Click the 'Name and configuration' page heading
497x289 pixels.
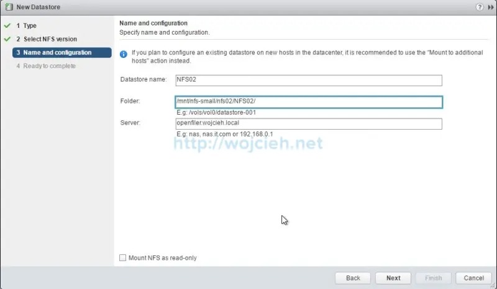tap(153, 23)
